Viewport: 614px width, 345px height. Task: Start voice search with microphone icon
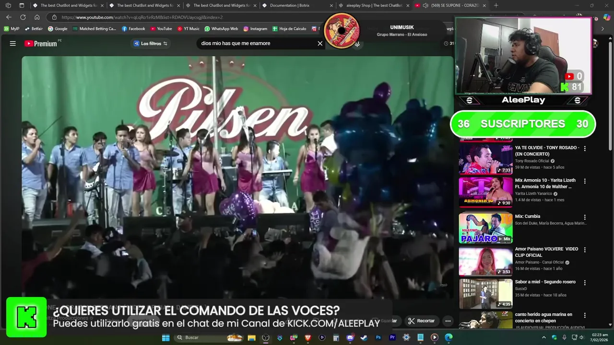357,44
